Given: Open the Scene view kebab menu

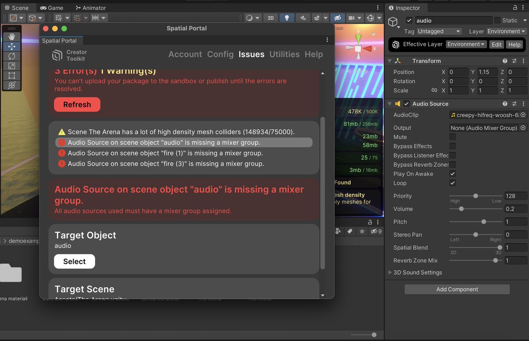Looking at the screenshot, I should point(378,7).
